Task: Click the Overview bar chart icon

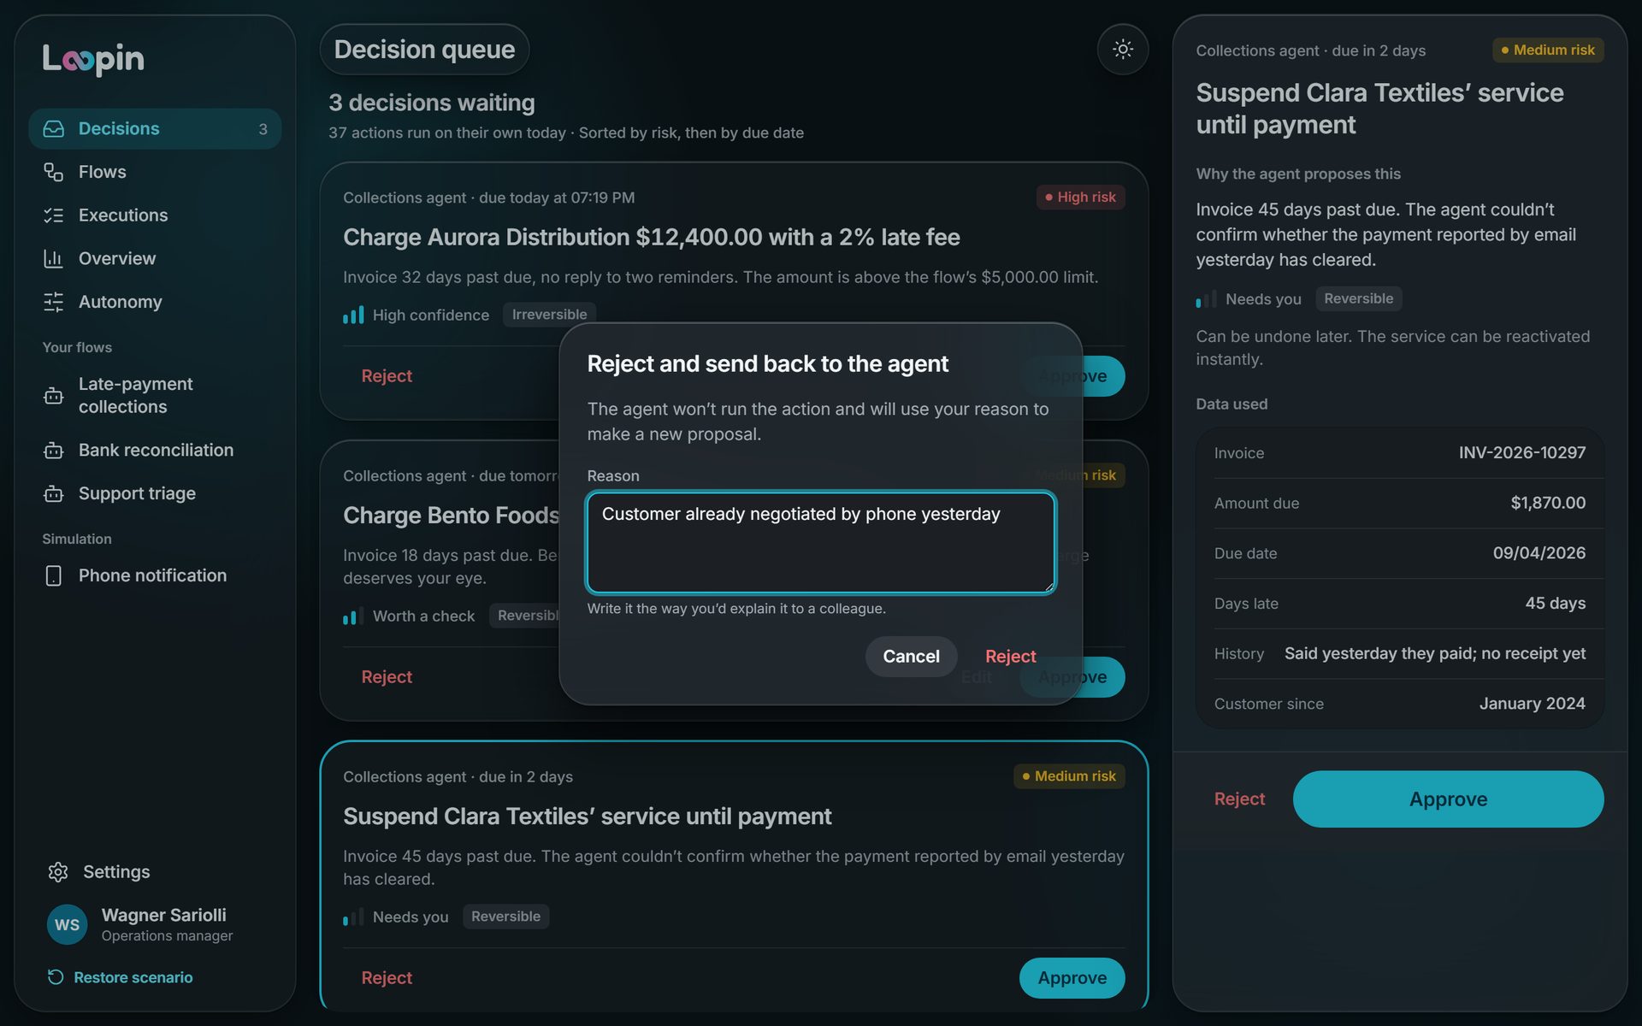Action: (x=54, y=258)
